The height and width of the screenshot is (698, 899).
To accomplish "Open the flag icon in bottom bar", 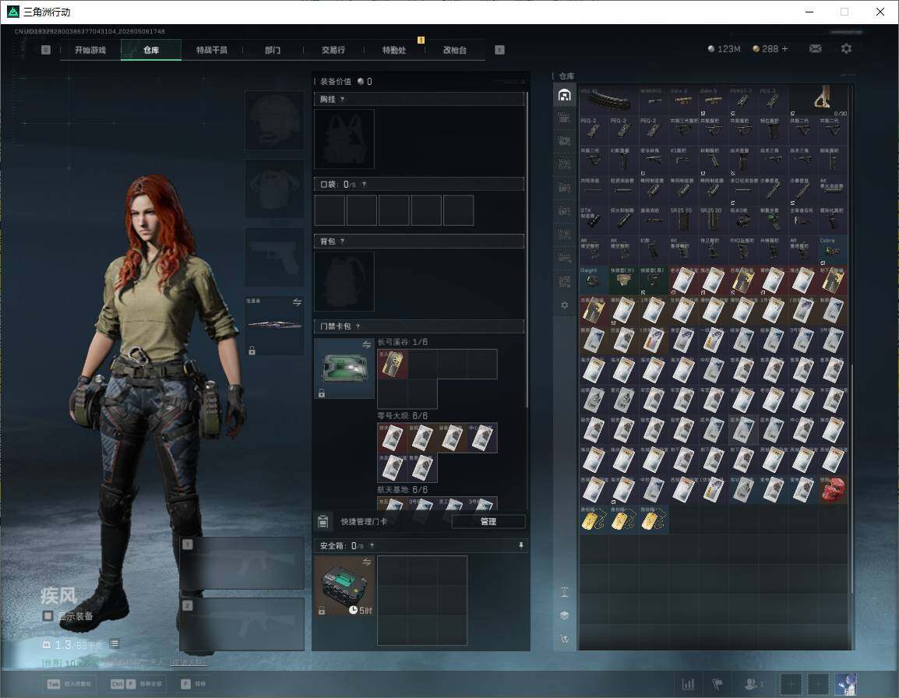I will tap(717, 684).
